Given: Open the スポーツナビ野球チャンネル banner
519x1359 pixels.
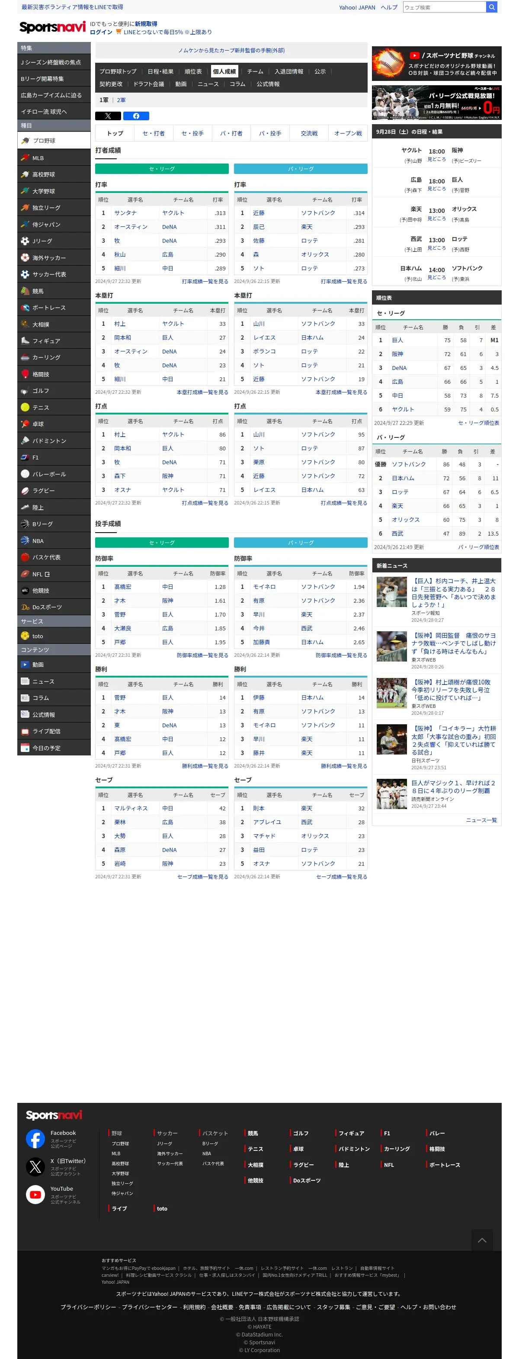Looking at the screenshot, I should 436,63.
